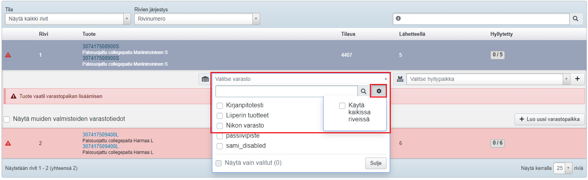Check the Kirjanpitotesti warehouse checkbox
Image resolution: width=588 pixels, height=180 pixels.
click(x=220, y=105)
